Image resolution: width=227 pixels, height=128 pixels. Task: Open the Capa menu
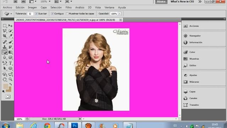(44, 7)
